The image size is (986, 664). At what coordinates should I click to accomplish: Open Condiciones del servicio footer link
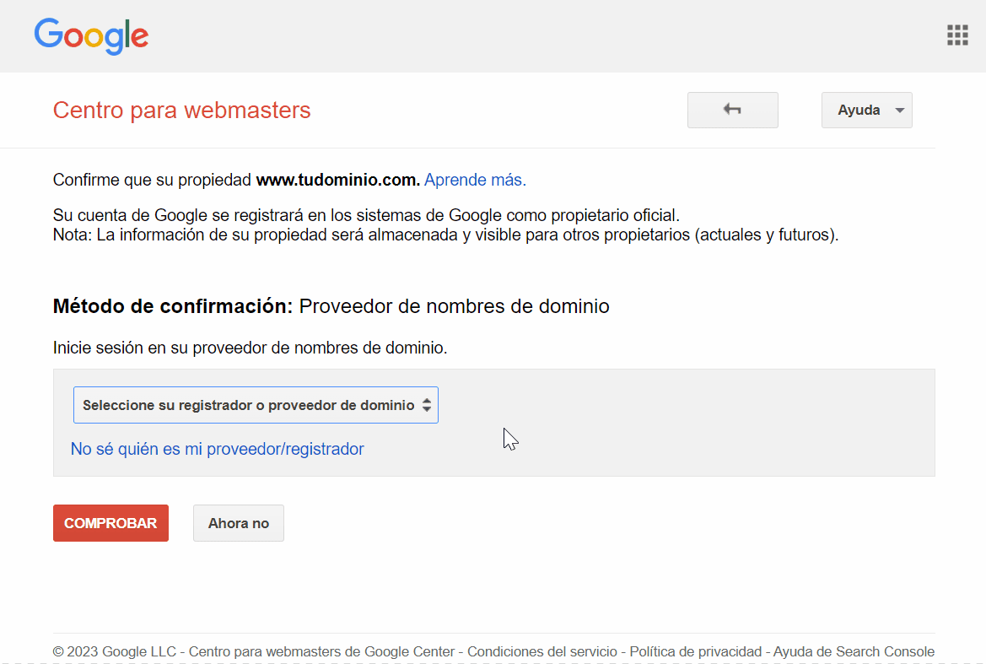point(542,651)
